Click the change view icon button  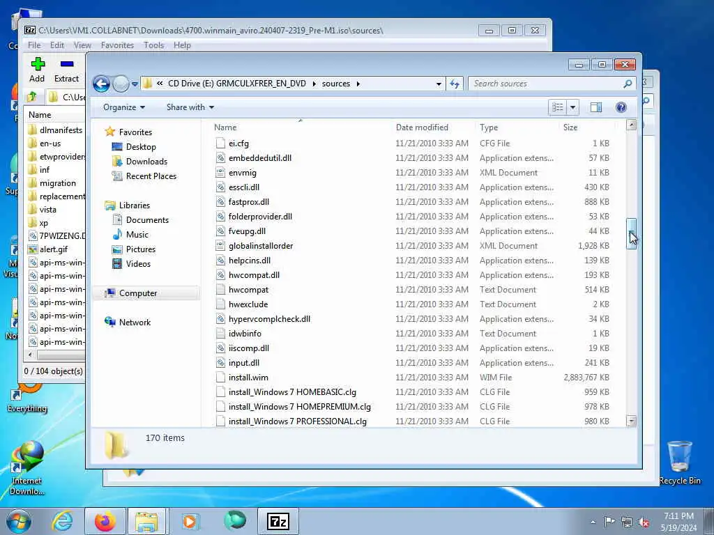click(x=557, y=107)
